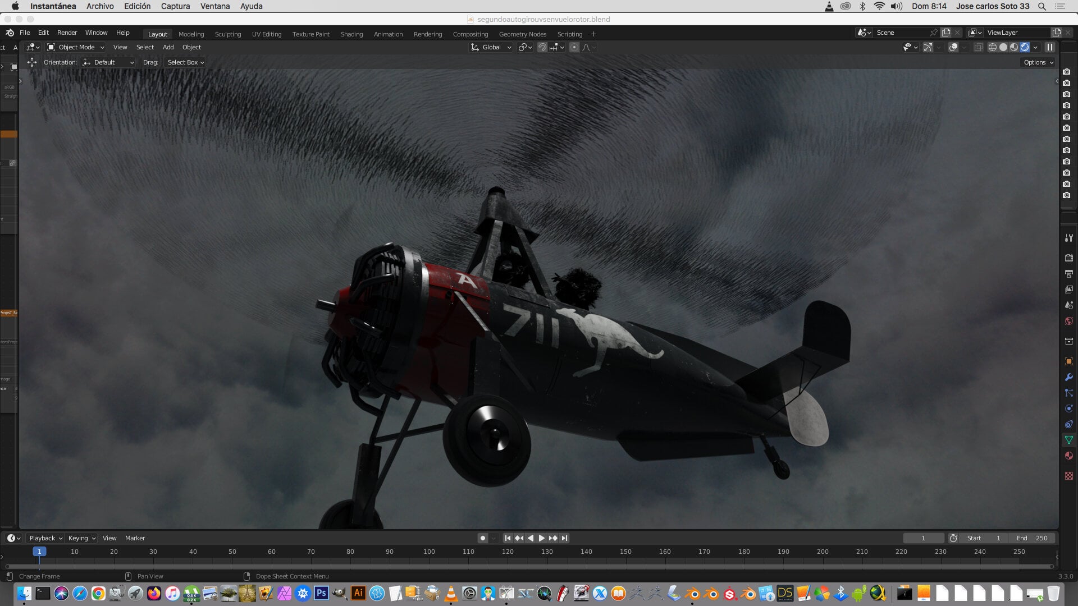Toggle snapping magnet
Image resolution: width=1078 pixels, height=606 pixels.
tap(542, 47)
